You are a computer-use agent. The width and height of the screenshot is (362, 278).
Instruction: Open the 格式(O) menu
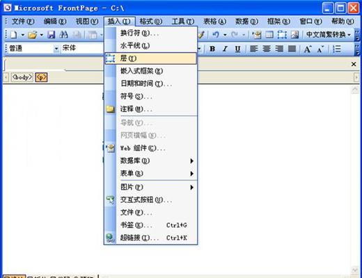(x=151, y=22)
